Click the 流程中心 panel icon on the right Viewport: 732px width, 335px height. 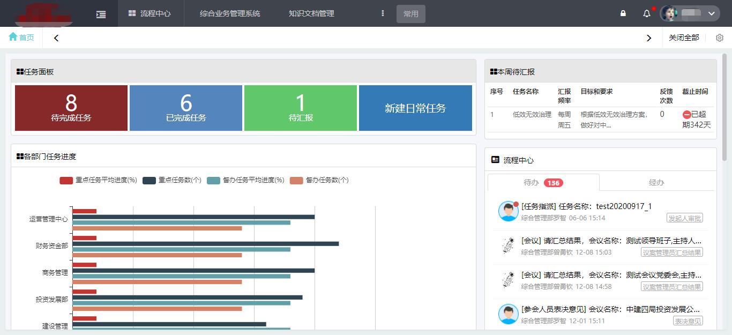point(496,159)
